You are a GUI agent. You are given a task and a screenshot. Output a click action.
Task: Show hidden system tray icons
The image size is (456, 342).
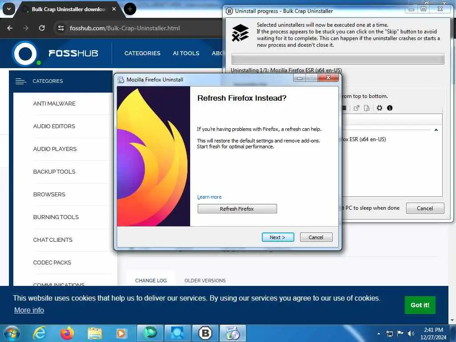[379, 334]
